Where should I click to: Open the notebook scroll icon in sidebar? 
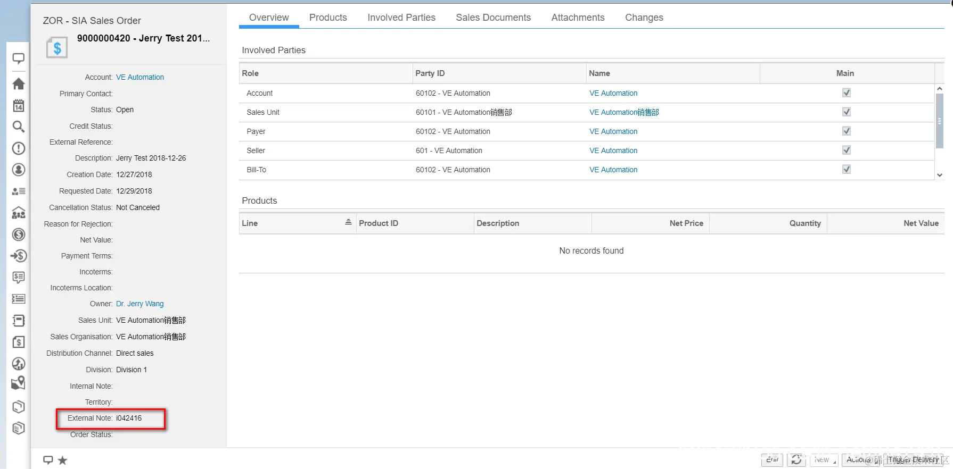click(x=19, y=321)
